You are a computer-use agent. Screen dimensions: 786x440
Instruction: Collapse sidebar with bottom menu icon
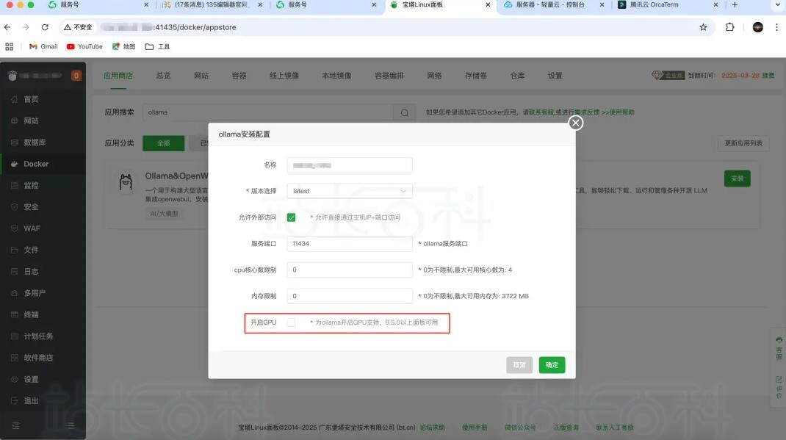16,425
